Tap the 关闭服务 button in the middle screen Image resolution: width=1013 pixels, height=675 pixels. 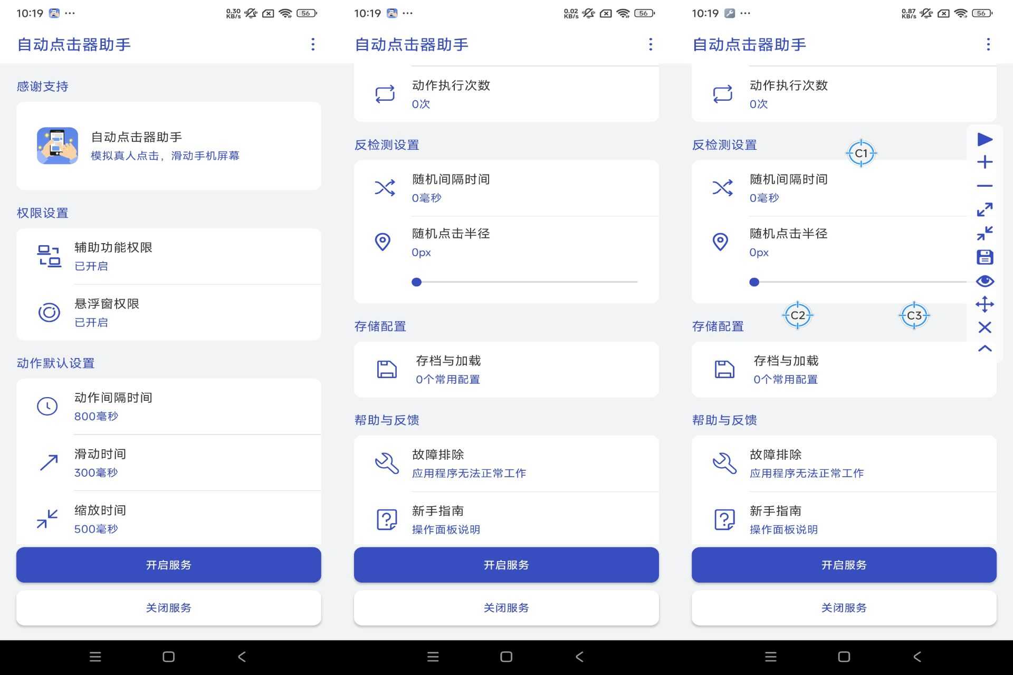coord(506,607)
